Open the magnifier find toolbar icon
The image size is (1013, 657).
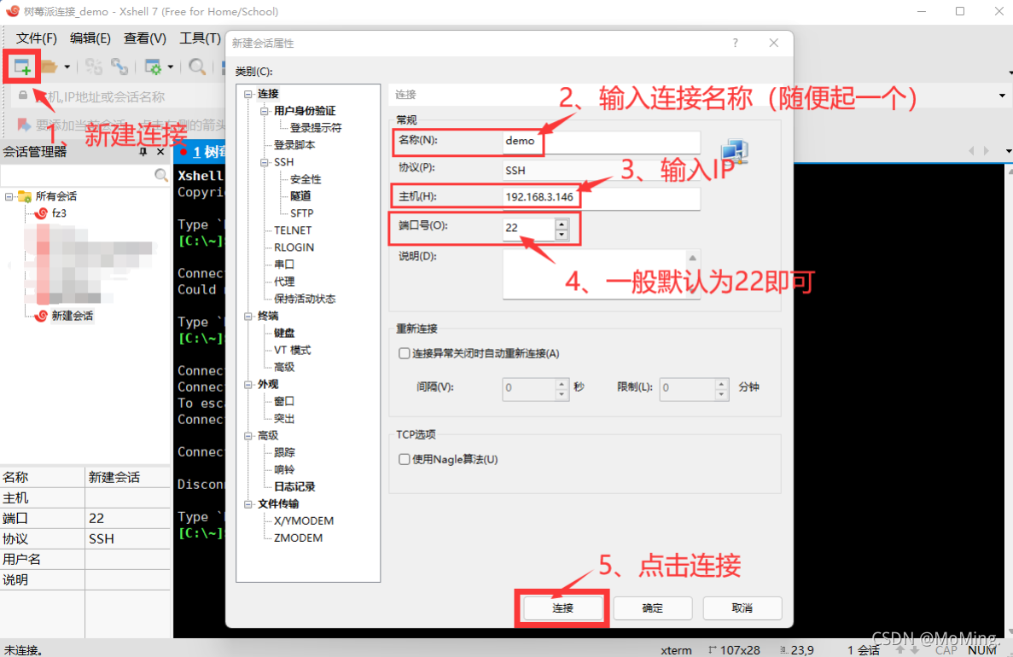tap(197, 66)
